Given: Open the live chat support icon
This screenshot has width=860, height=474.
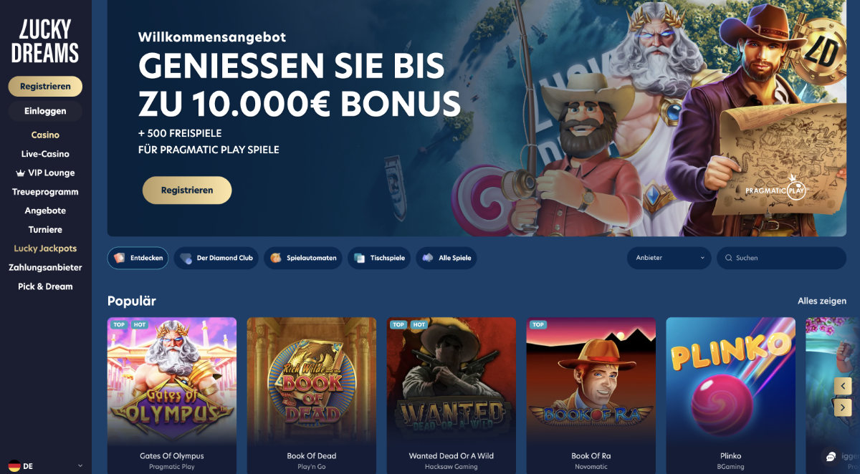Looking at the screenshot, I should pos(830,457).
